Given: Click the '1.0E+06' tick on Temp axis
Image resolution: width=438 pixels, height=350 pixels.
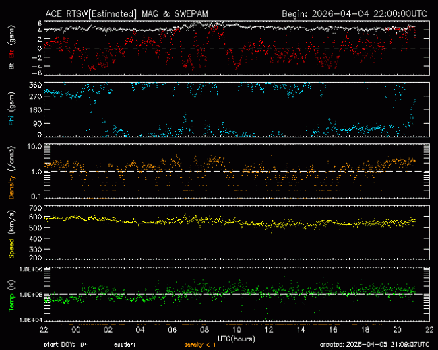Looking at the screenshot, I should click(31, 269).
